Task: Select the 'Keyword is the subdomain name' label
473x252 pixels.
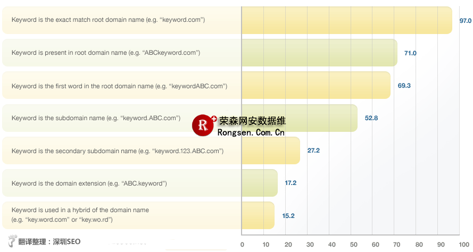Action: tap(96, 118)
